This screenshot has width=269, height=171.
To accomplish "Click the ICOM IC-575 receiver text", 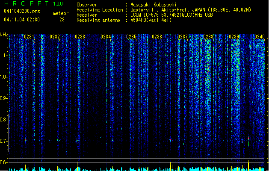I will click(x=171, y=15).
